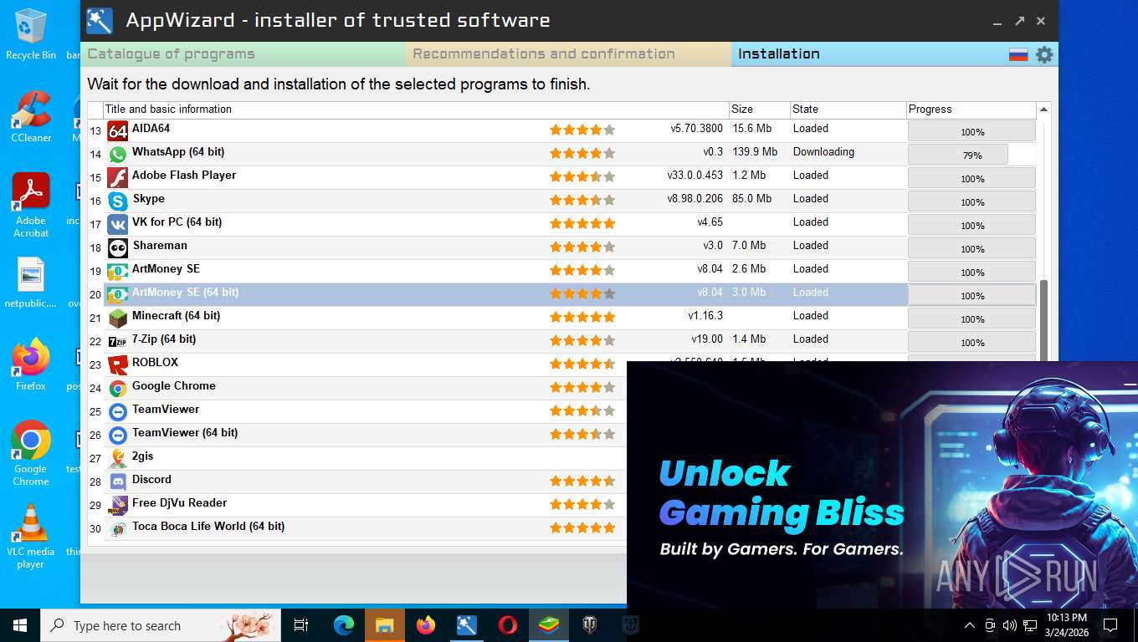This screenshot has height=642, width=1138.
Task: Click the Minecraft (64 bit) icon
Action: coord(118,318)
